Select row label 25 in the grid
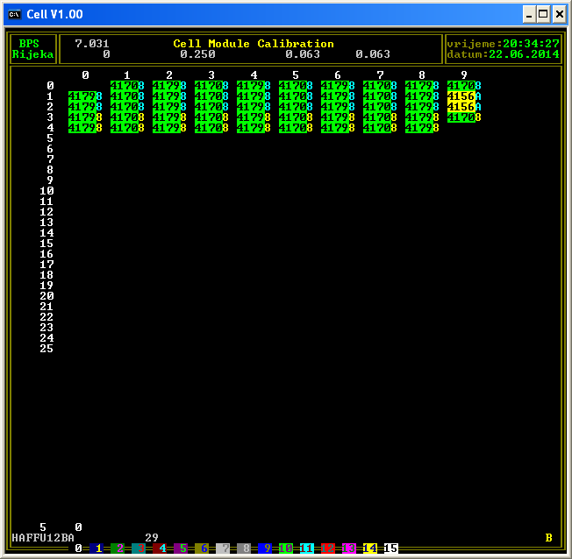 click(x=46, y=349)
